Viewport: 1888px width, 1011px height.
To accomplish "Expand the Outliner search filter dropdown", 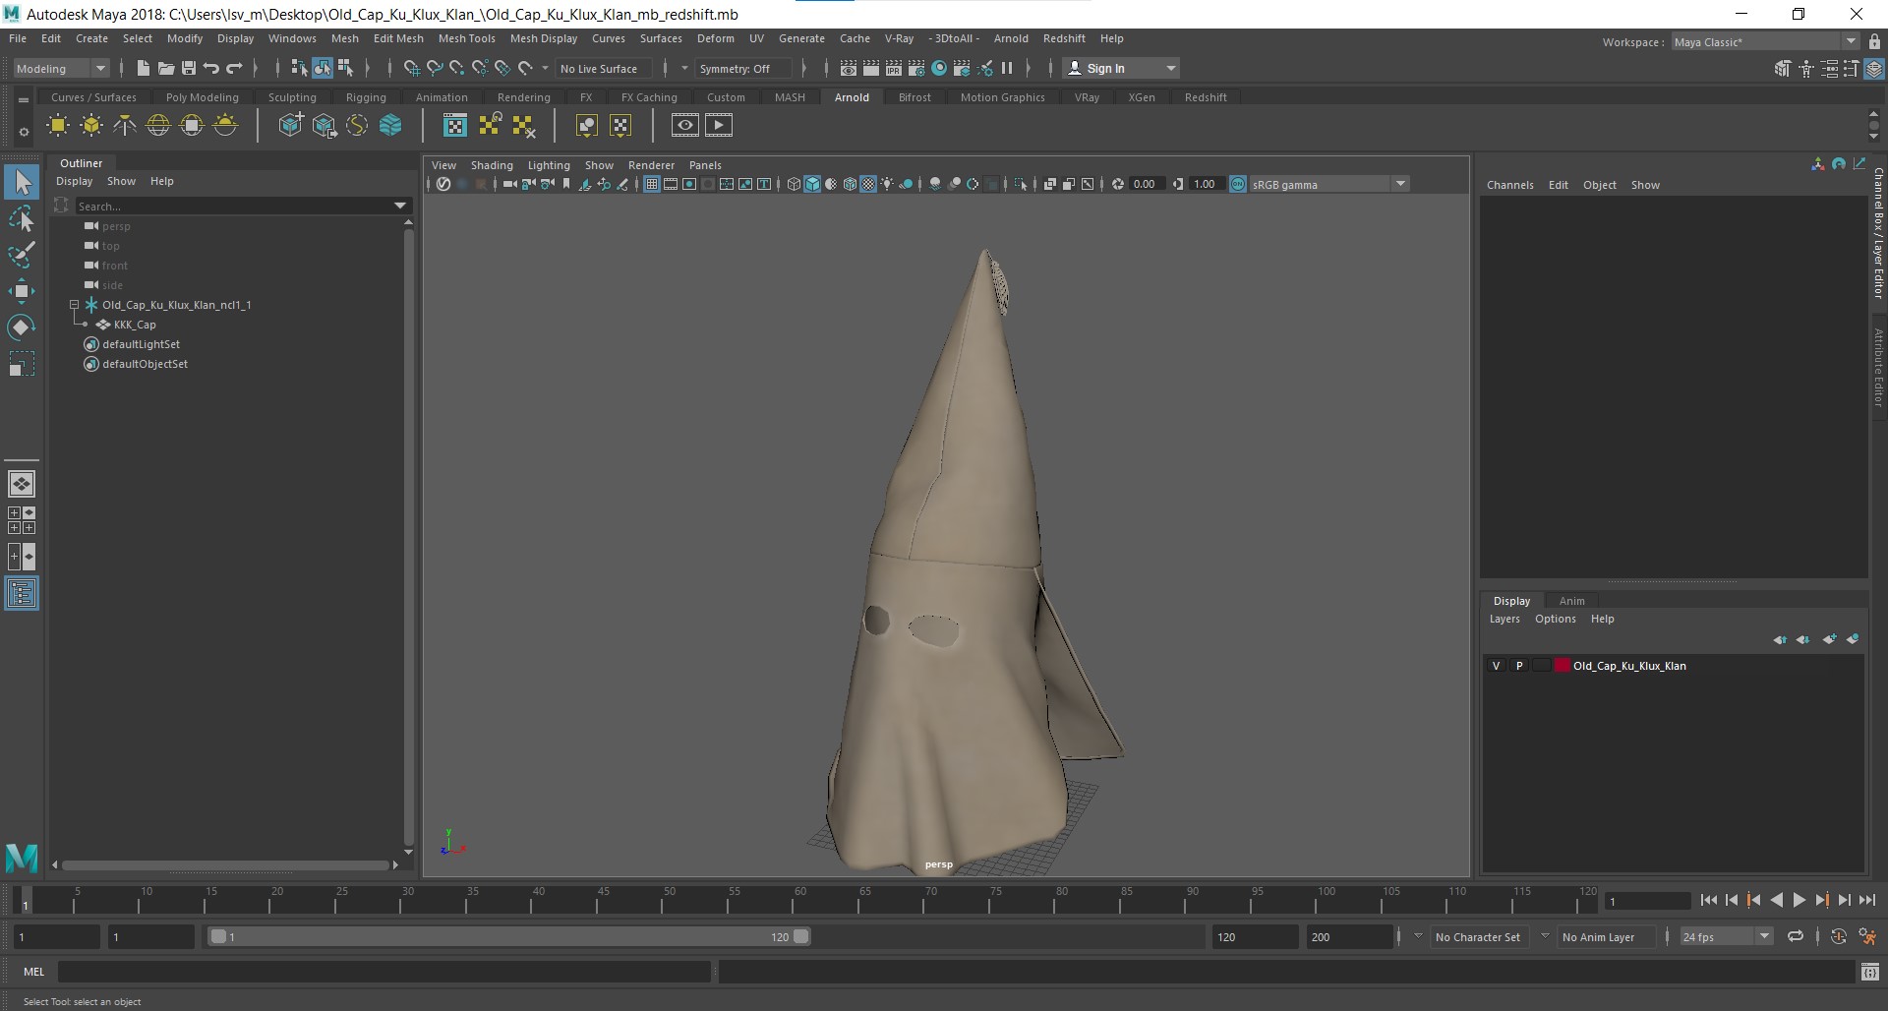I will coord(400,206).
